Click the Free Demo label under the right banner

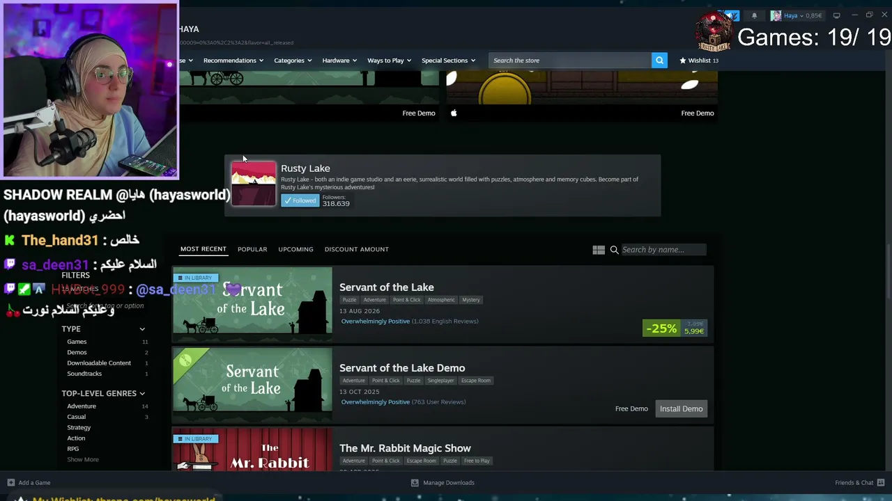698,113
